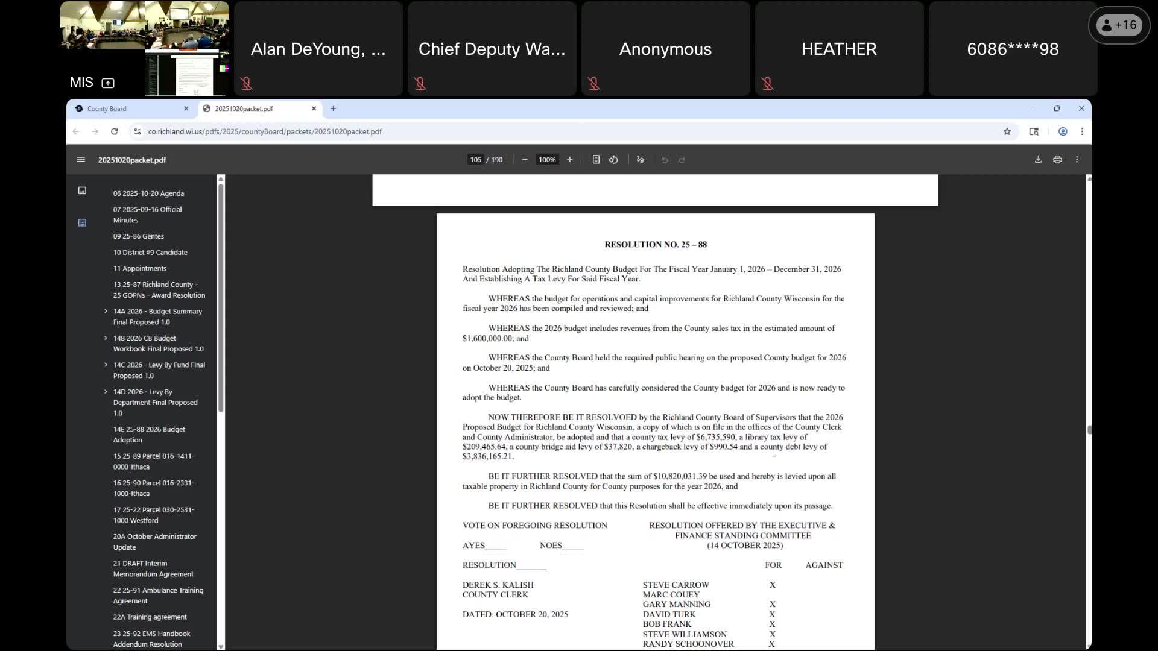
Task: Download the PDF file
Action: tap(1038, 160)
